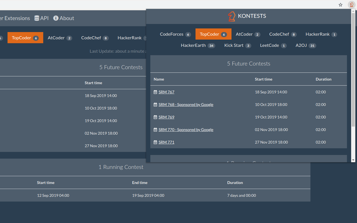
Task: Click End time column header on background page
Action: 140,183
